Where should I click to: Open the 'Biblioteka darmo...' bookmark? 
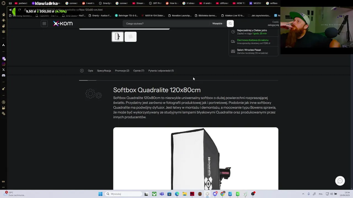tap(206, 16)
